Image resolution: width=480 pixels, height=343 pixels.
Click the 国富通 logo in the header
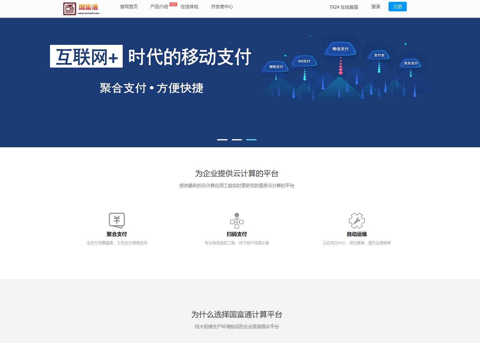(81, 9)
